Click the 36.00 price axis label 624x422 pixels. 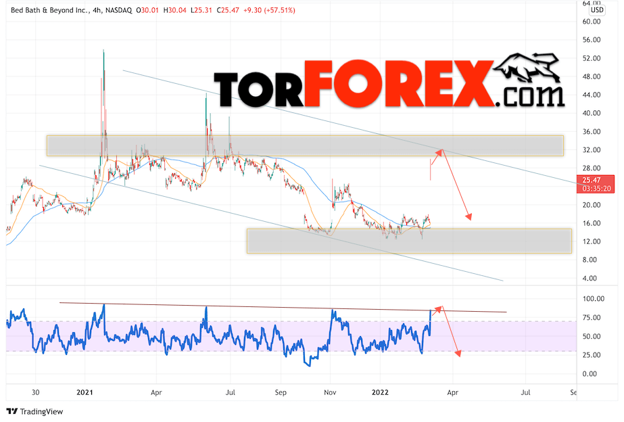pos(592,131)
